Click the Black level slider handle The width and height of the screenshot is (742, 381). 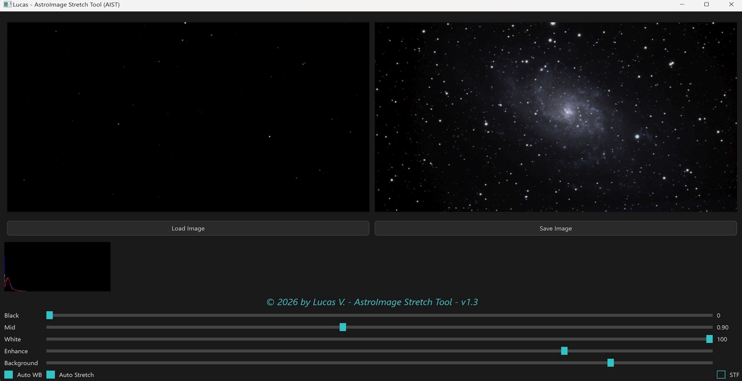tap(50, 315)
